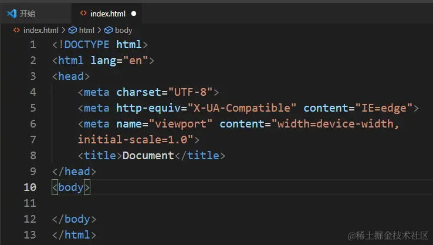Open the html breadcrumb segment
Image resolution: width=433 pixels, height=245 pixels.
87,30
